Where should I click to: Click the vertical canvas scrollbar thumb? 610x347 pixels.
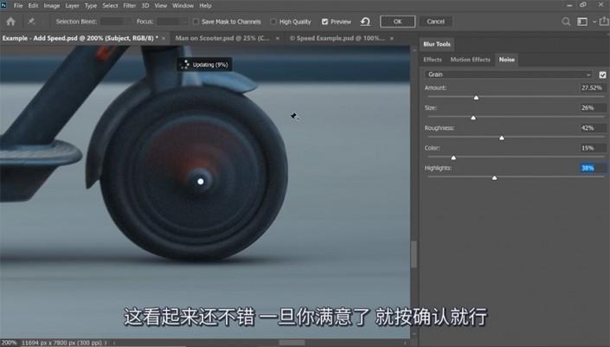[414, 254]
